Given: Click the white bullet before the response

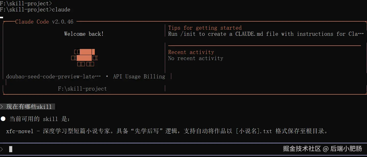Looking at the screenshot, I should point(3,119).
